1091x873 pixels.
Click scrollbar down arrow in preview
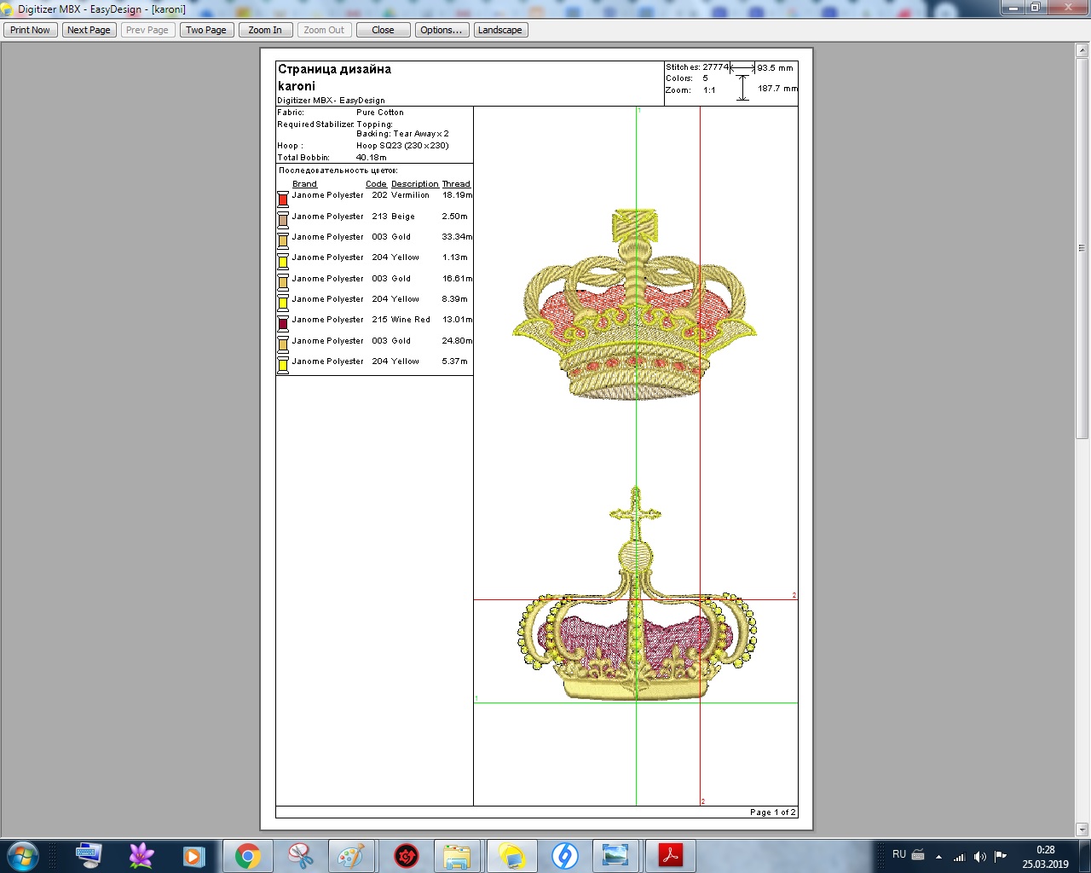[x=1082, y=829]
